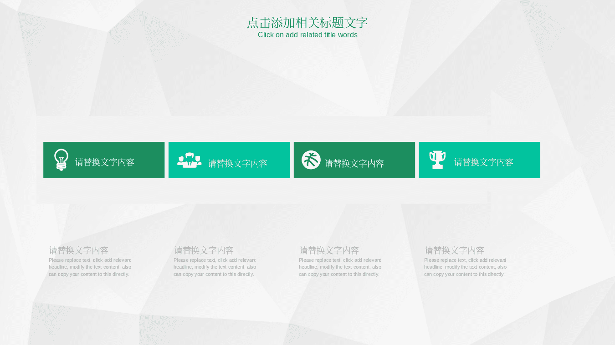Viewport: 615px width, 345px height.
Task: Select the last 'Please replace text' paragraph
Action: tap(466, 267)
